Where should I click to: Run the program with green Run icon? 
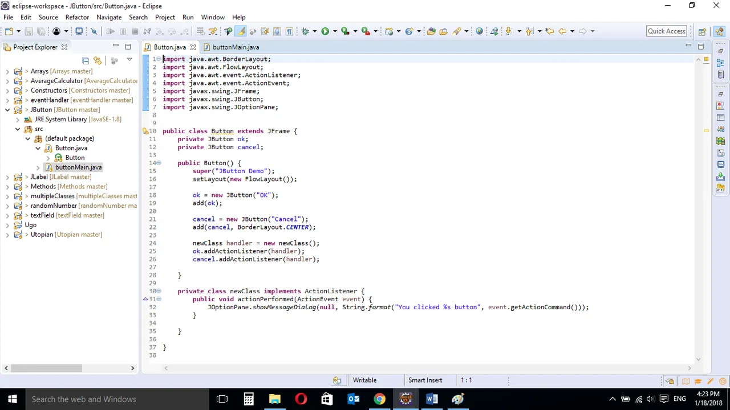pos(325,31)
